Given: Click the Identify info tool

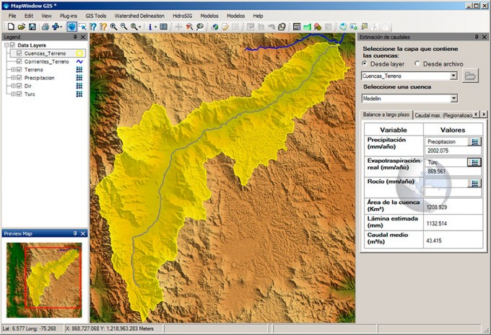Looking at the screenshot, I should [152, 27].
